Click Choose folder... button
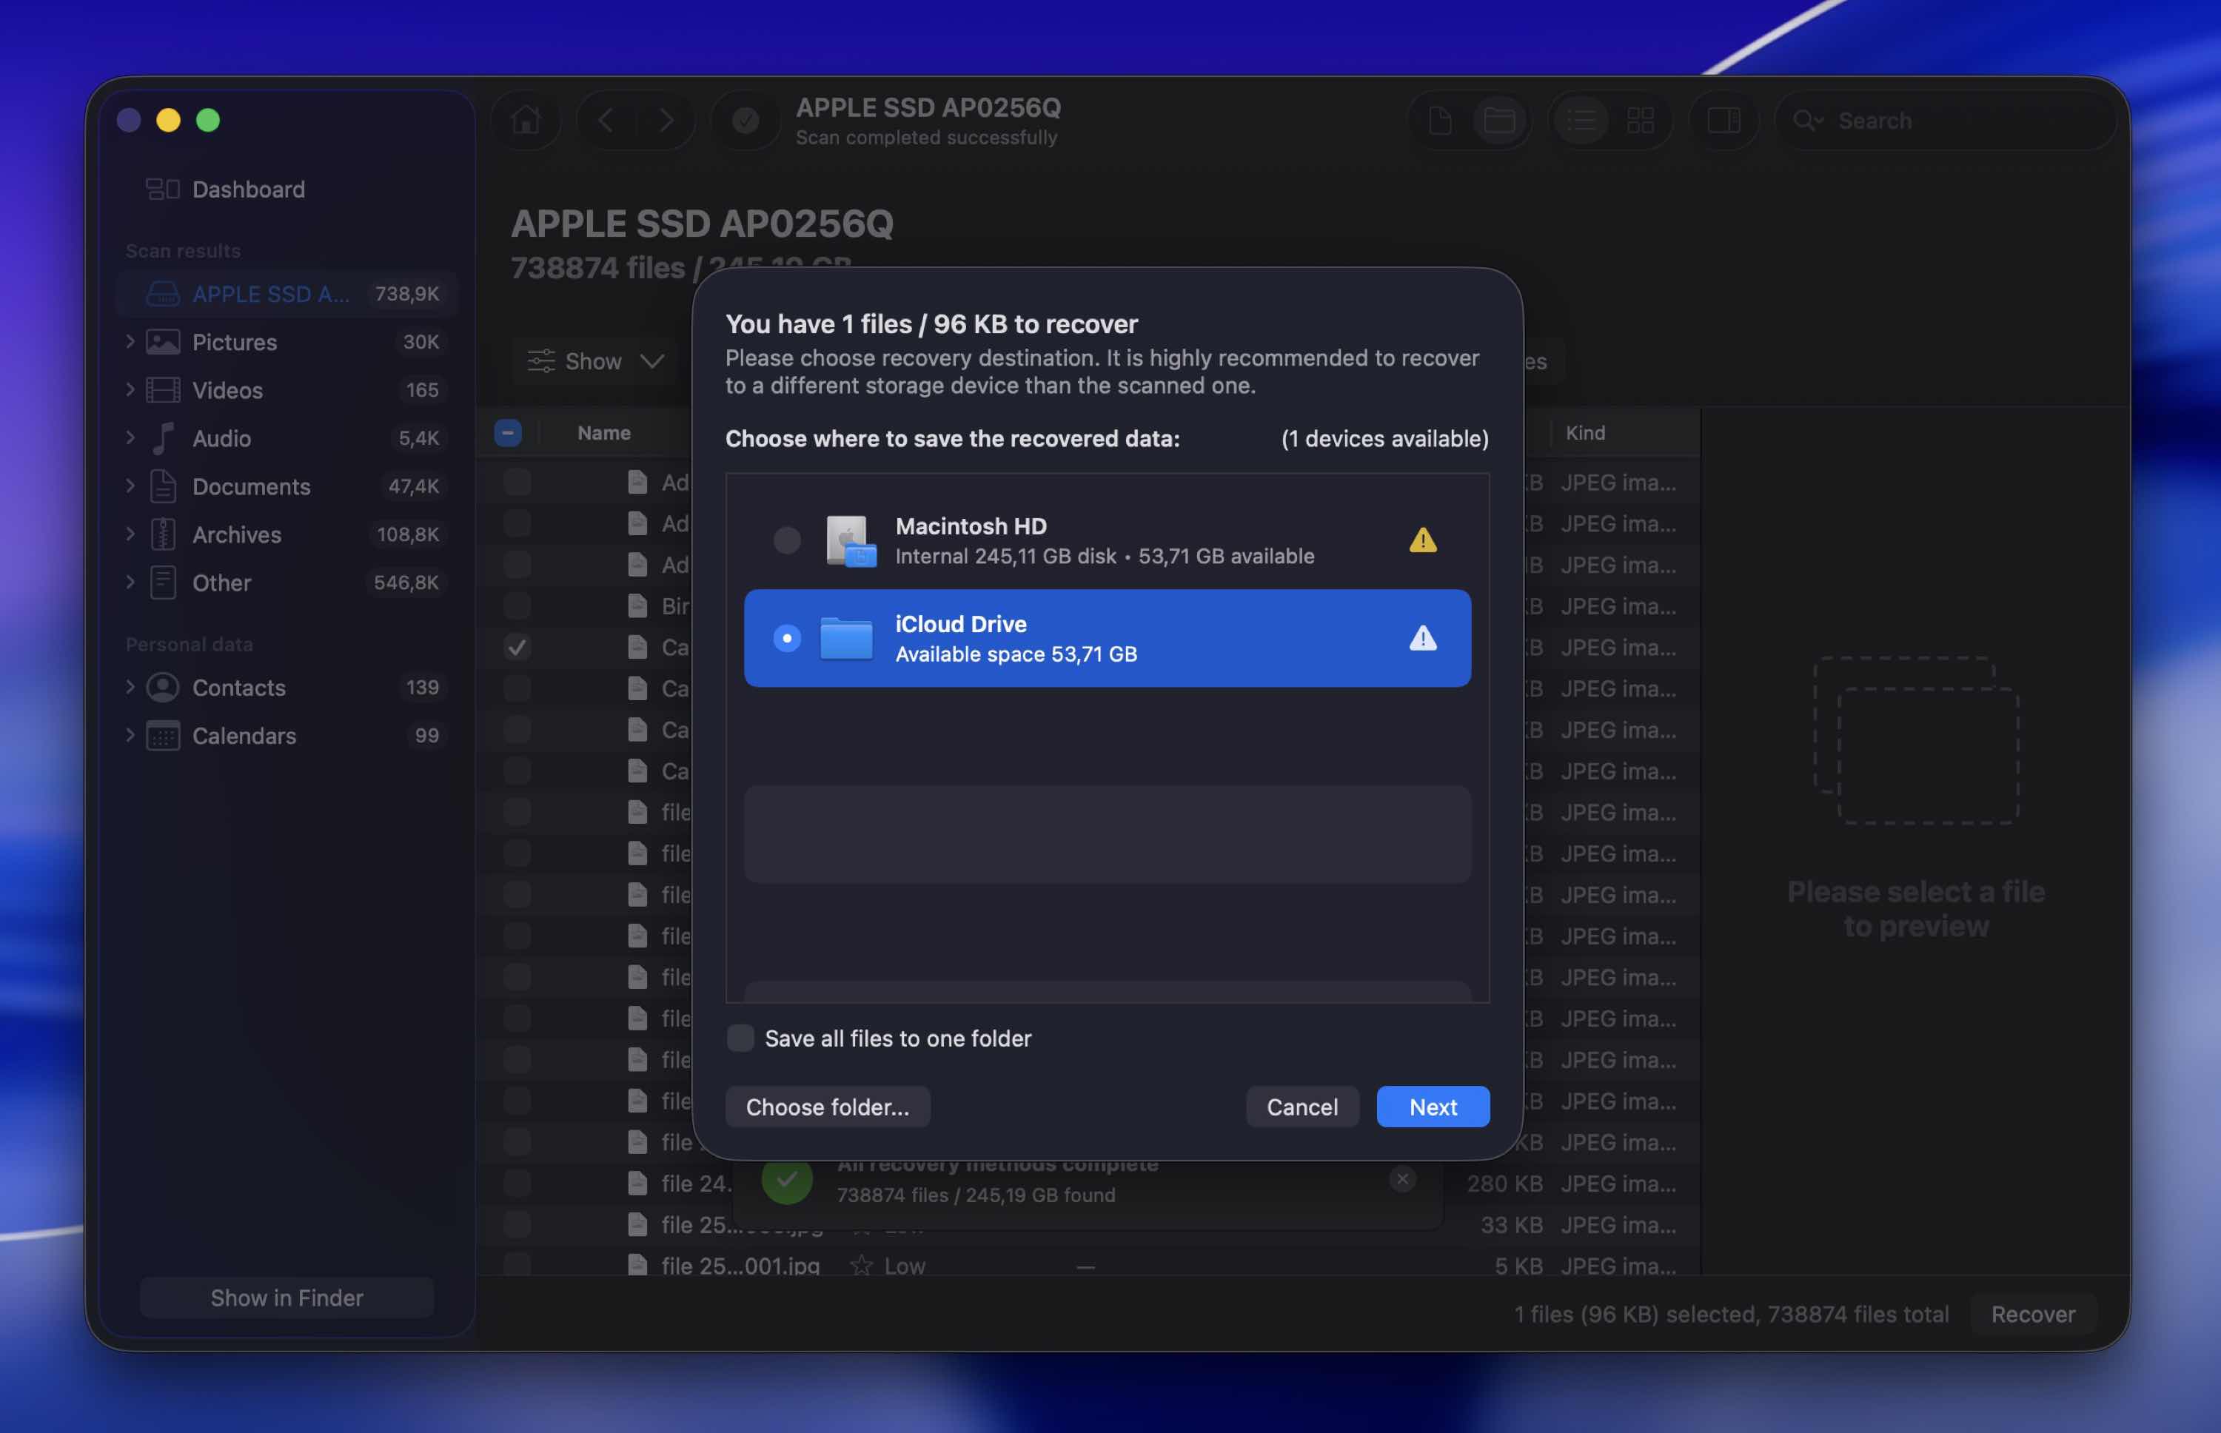The image size is (2221, 1433). pyautogui.click(x=827, y=1107)
